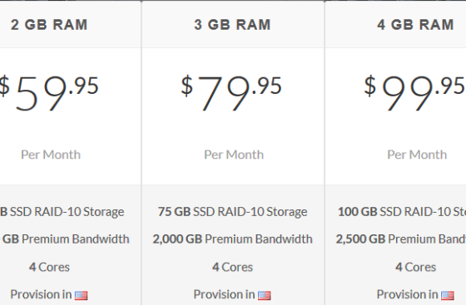This screenshot has width=466, height=305.
Task: Click 2,000 GB Premium Bandwidth text
Action: coord(232,239)
